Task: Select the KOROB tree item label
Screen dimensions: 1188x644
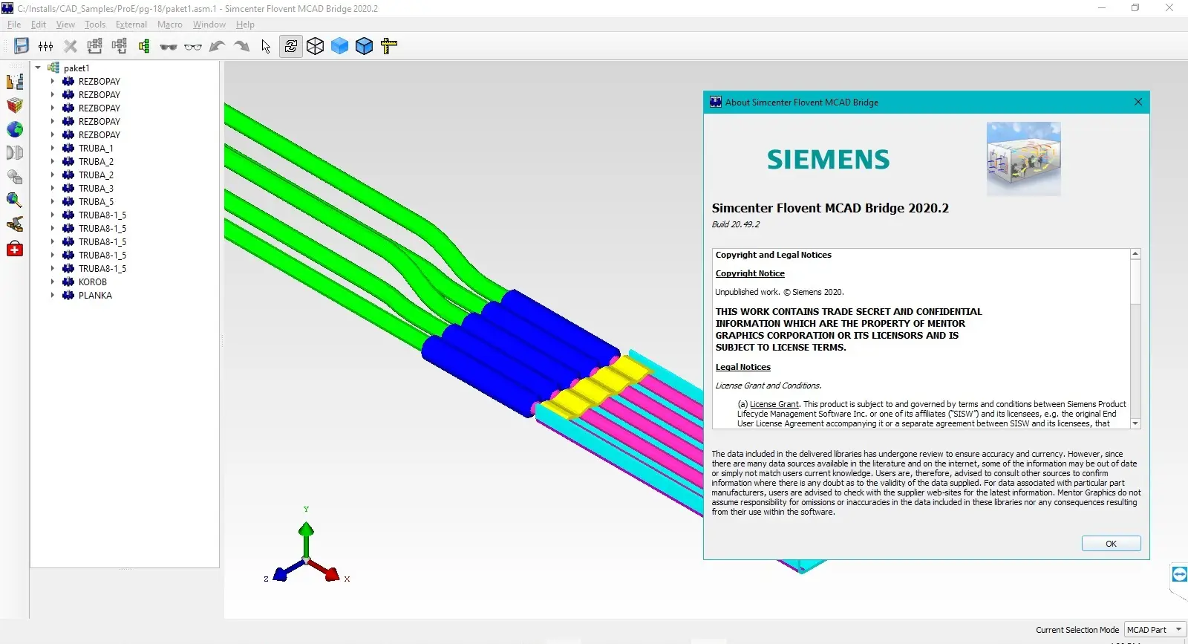Action: click(93, 282)
